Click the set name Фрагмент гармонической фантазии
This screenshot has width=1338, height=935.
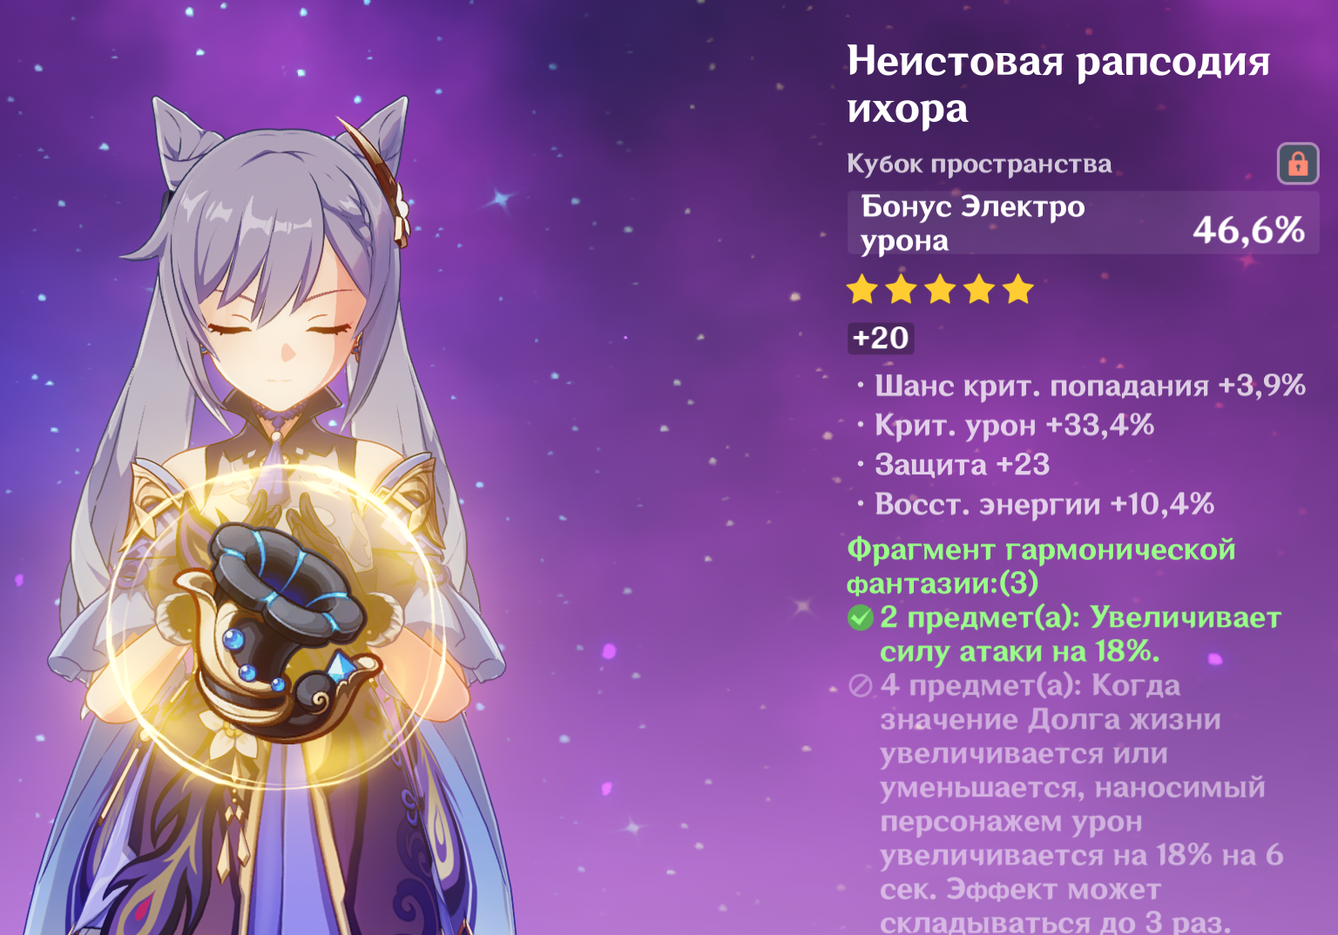1041,566
